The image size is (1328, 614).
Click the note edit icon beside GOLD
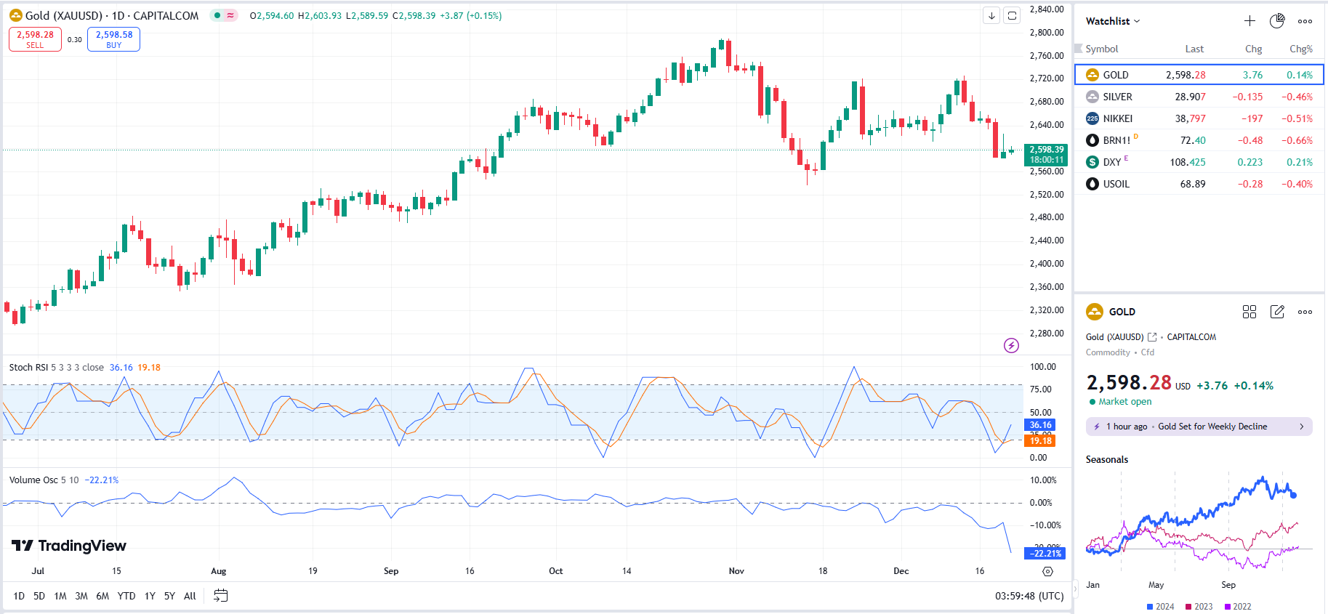1276,312
